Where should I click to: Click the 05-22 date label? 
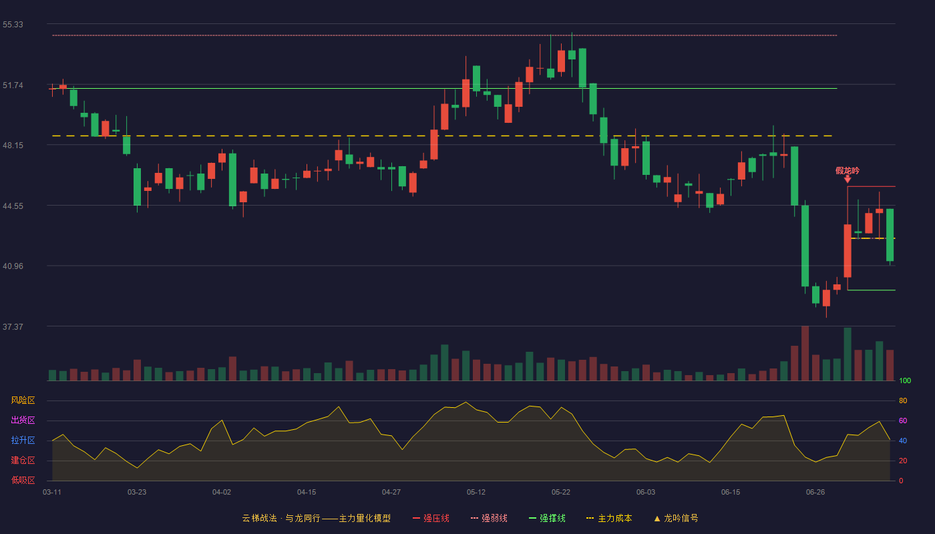coord(561,492)
